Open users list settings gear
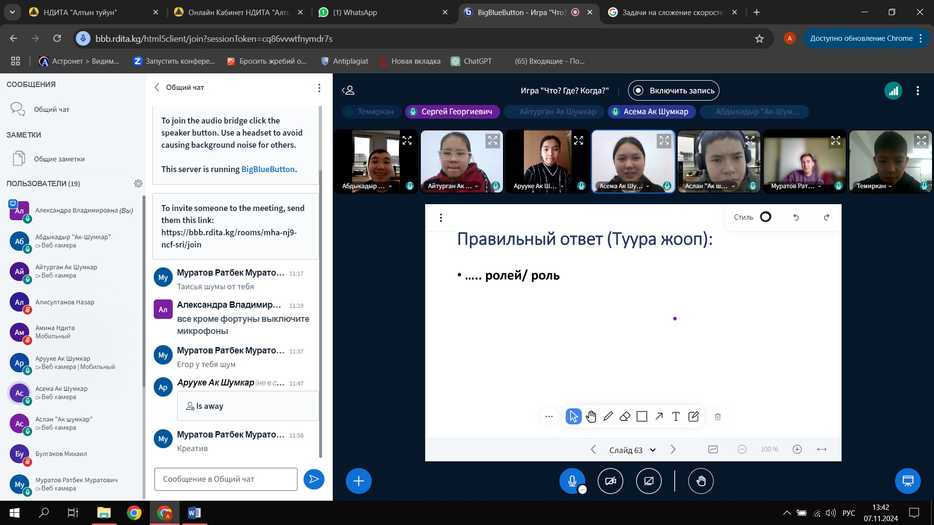 click(138, 184)
